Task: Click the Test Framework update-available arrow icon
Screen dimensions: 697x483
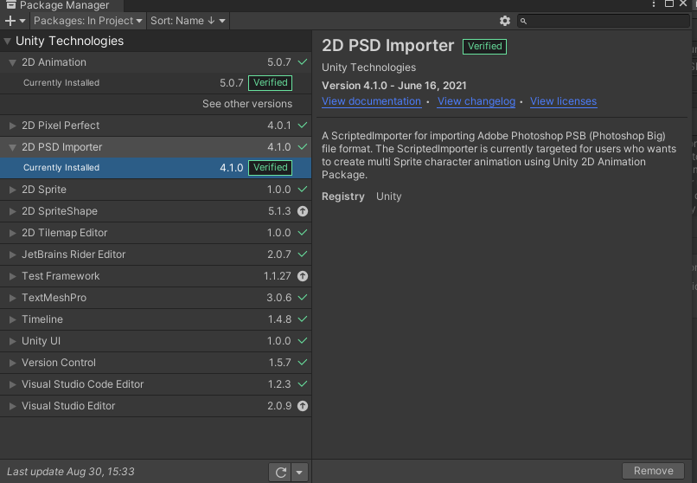Action: pyautogui.click(x=303, y=276)
